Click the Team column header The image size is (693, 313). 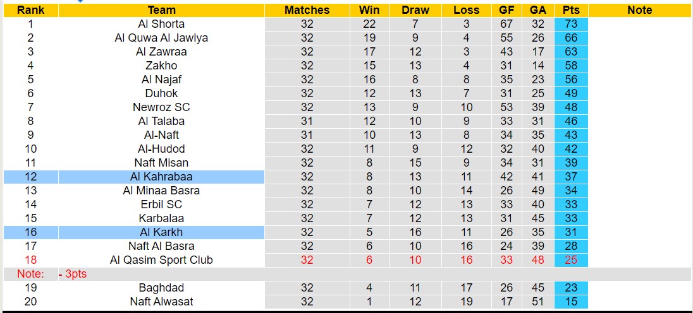[161, 10]
